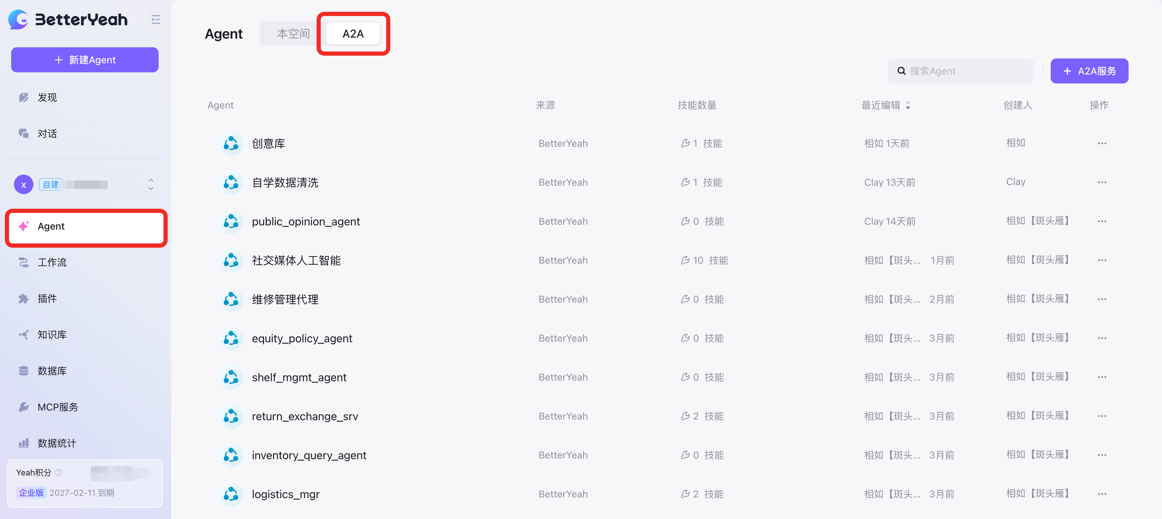Click the 新建Agent button
The width and height of the screenshot is (1162, 519).
coord(85,60)
